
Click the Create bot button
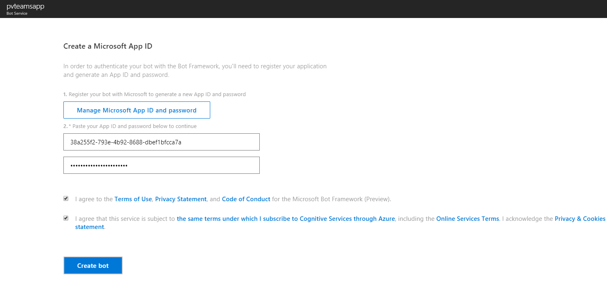point(93,265)
